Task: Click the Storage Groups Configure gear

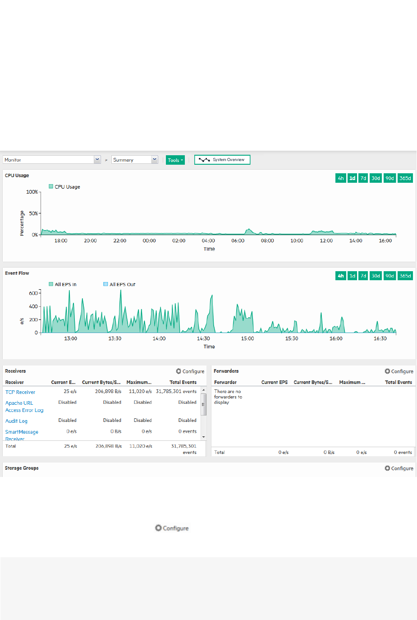Action: (387, 468)
